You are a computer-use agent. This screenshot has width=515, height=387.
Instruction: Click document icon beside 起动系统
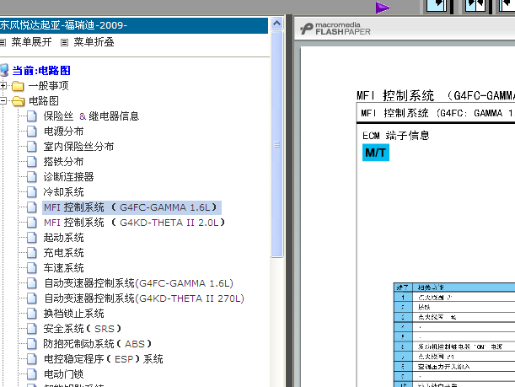pyautogui.click(x=32, y=238)
